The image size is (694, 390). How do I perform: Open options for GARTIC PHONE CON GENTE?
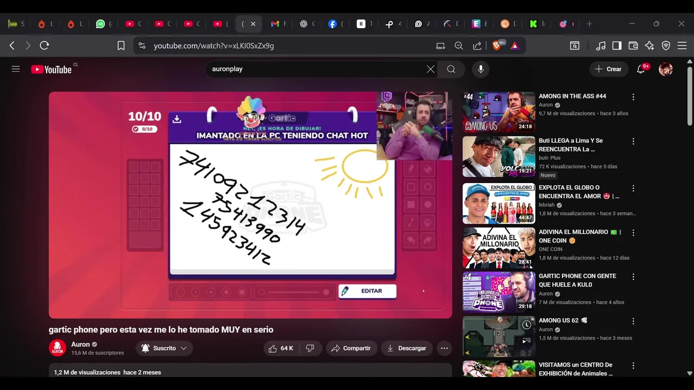633,277
